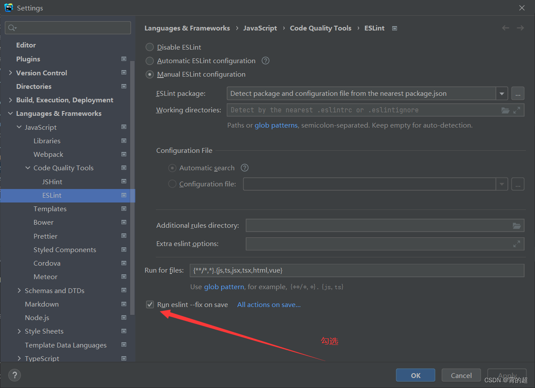Click the project-level icon beside Directories
535x388 pixels.
[x=124, y=86]
